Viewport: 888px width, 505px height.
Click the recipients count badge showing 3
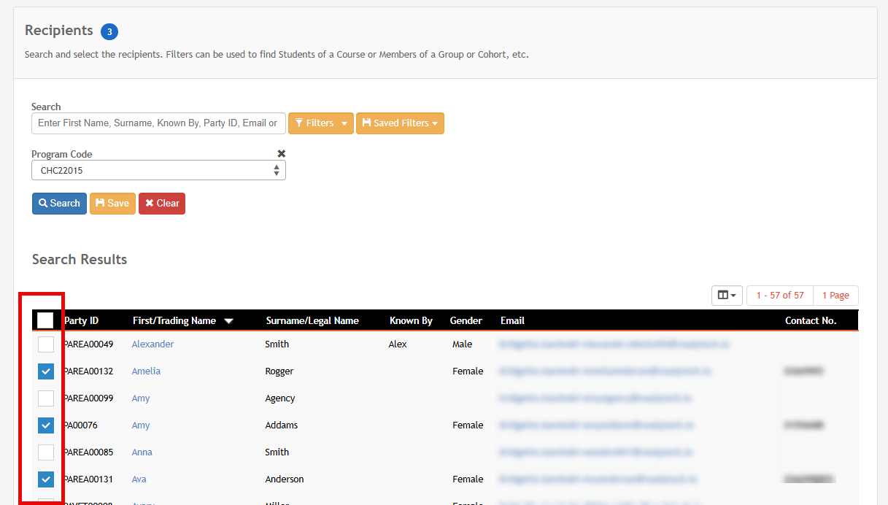(109, 31)
